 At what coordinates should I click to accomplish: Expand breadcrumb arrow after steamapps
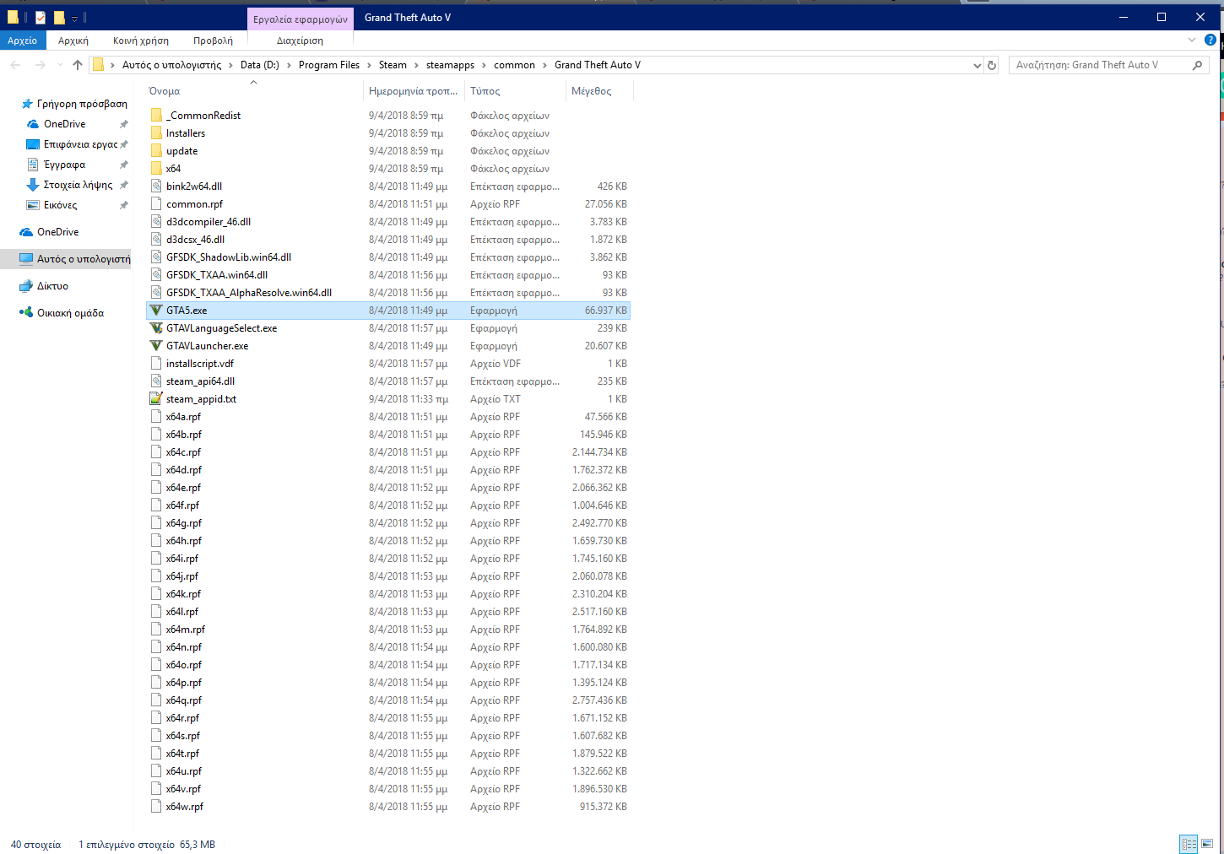[484, 65]
